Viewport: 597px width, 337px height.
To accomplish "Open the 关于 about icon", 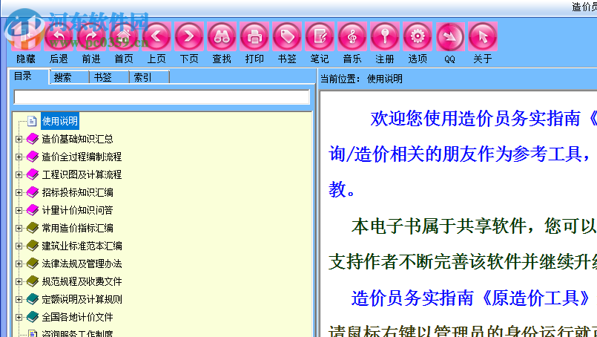I will 483,36.
